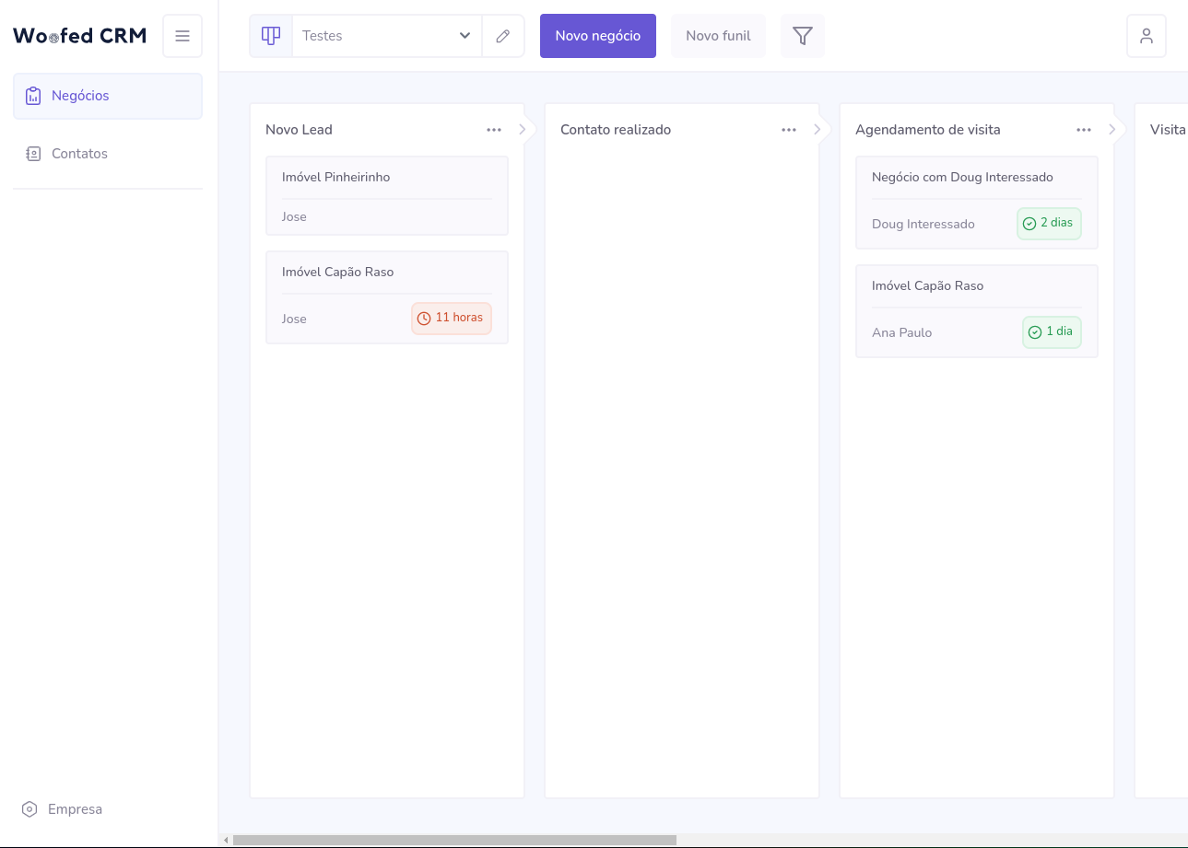Screen dimensions: 1188x848
Task: Click the kanban board view icon
Action: pos(270,35)
